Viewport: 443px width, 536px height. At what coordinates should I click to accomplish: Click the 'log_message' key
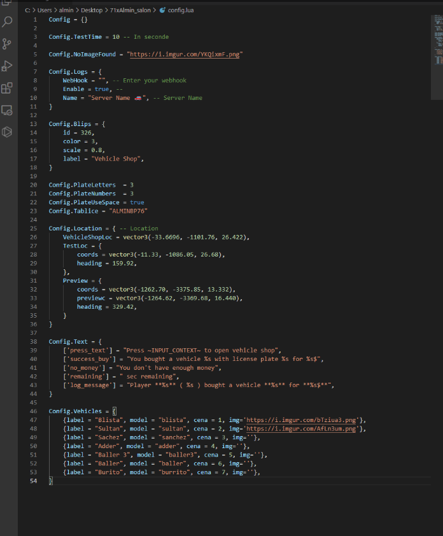(89, 385)
